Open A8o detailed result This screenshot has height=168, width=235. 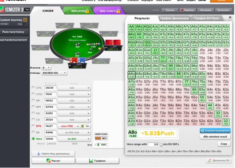pos(215,137)
